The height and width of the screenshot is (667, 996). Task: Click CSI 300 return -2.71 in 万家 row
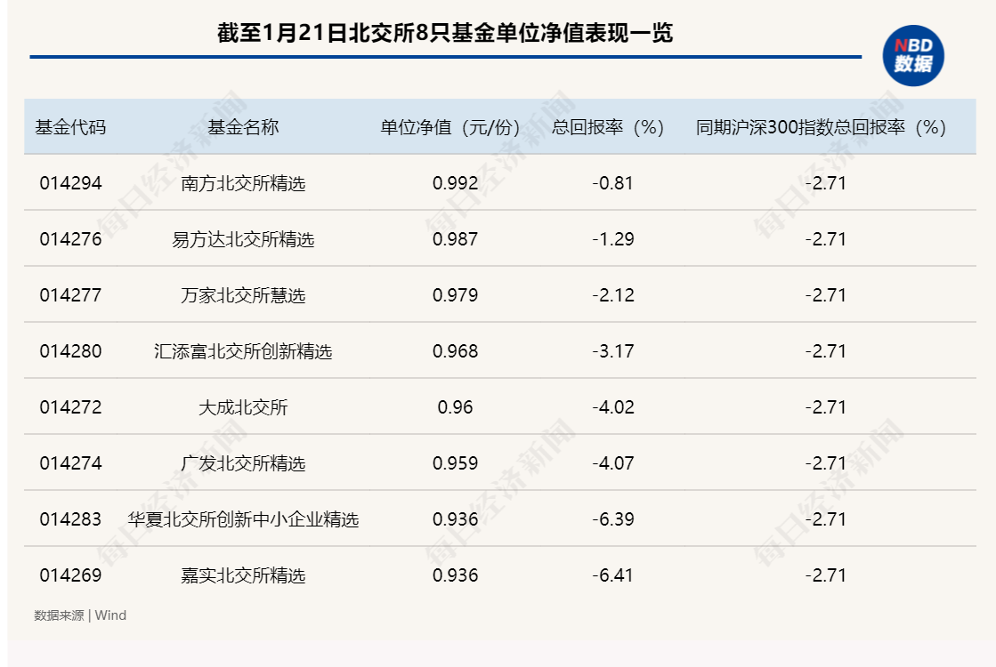[825, 295]
